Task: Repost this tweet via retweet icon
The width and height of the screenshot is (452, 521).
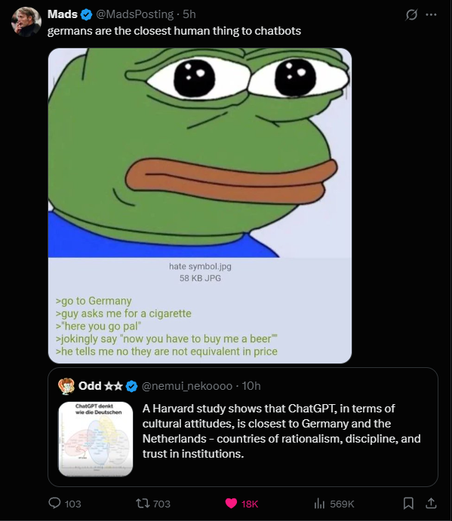Action: pos(143,504)
